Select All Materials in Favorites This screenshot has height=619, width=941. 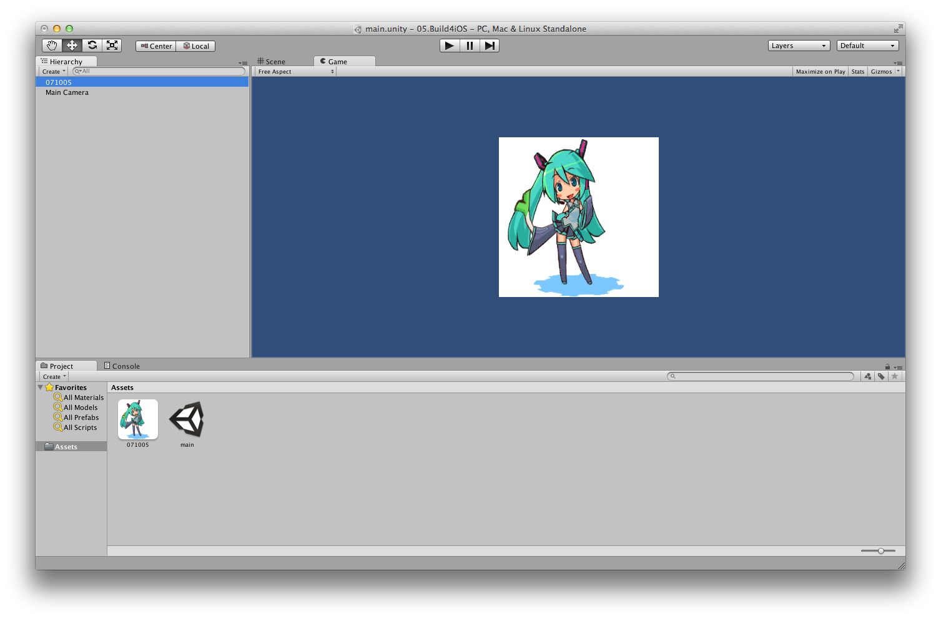coord(79,397)
